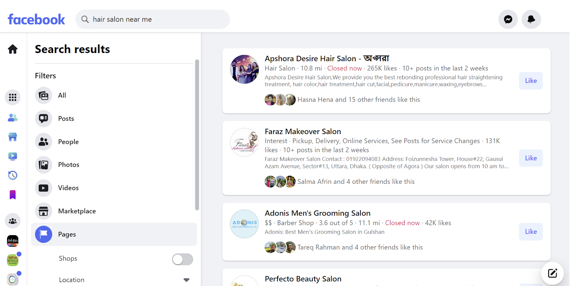Click the 'Closed now' text under Apshora

coord(344,68)
